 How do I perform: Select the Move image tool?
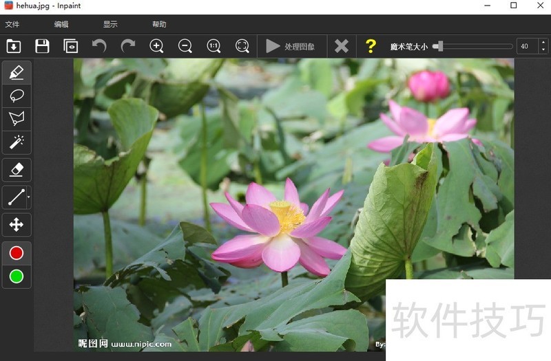coord(17,225)
